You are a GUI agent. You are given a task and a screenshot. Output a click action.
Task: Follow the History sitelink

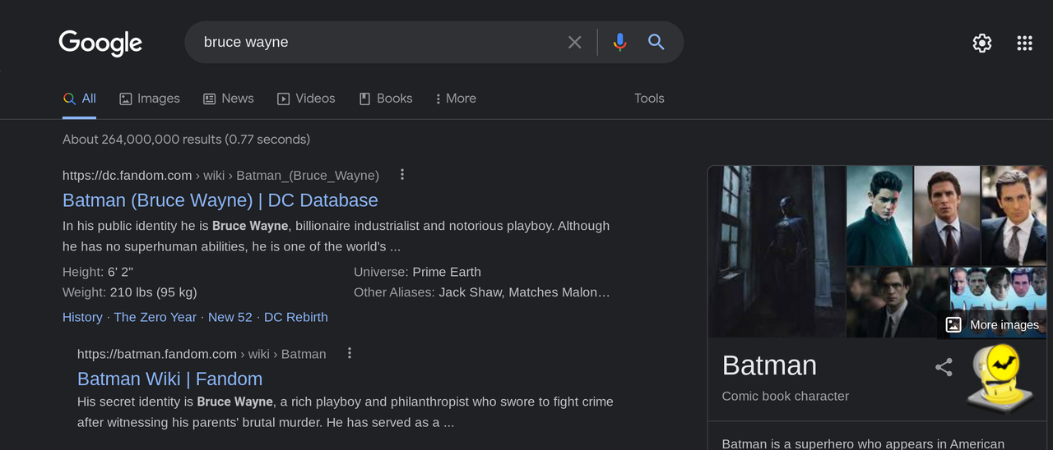[82, 317]
